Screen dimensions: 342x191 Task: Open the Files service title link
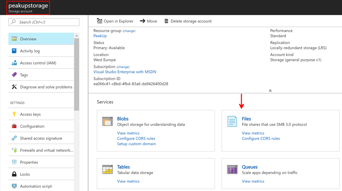point(246,119)
